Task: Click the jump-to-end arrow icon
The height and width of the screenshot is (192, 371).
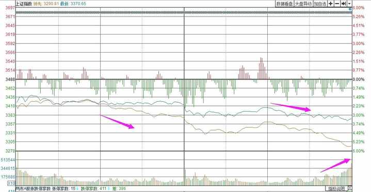Action: (344, 4)
